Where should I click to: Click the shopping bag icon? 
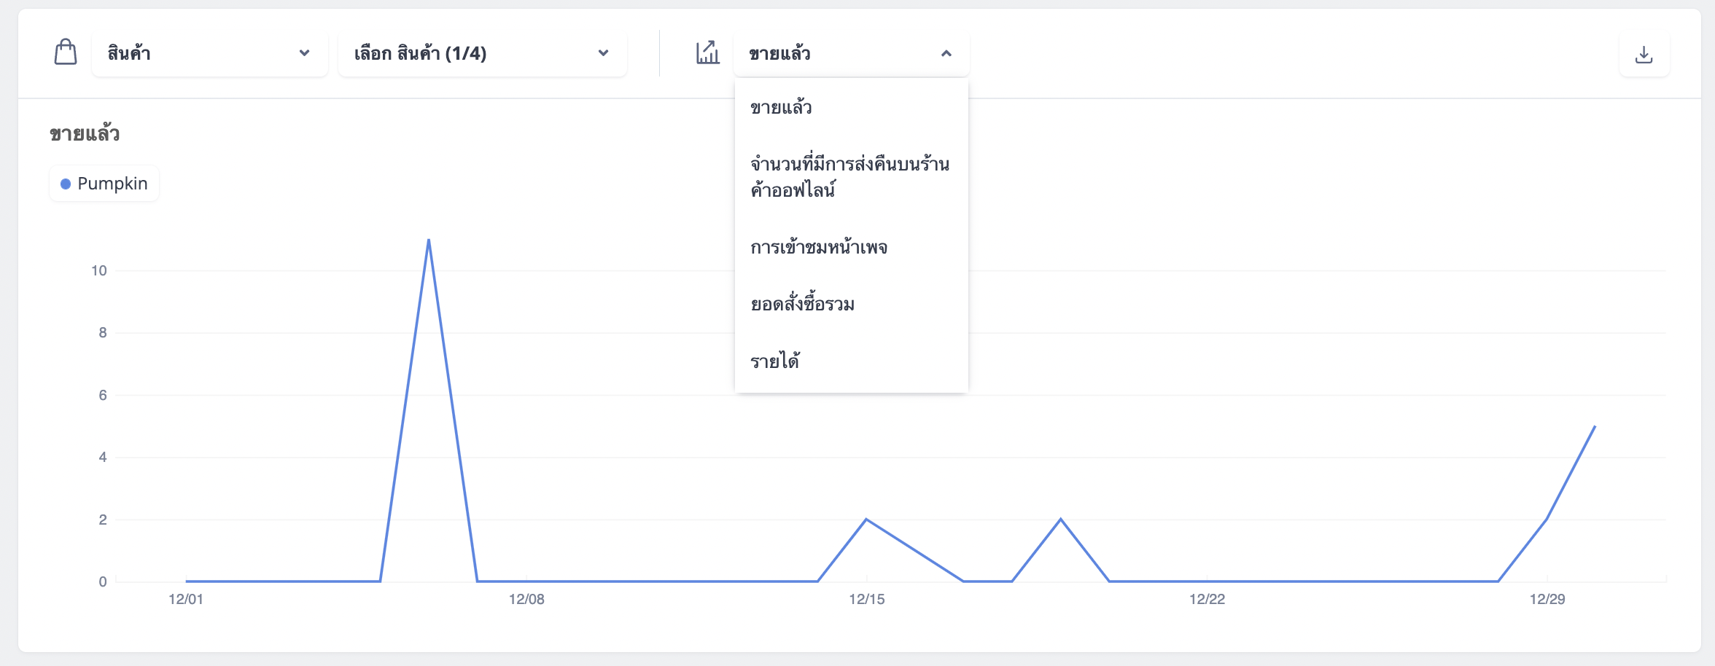pos(66,52)
